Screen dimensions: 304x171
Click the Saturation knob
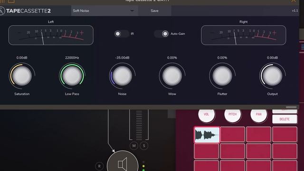[22, 76]
